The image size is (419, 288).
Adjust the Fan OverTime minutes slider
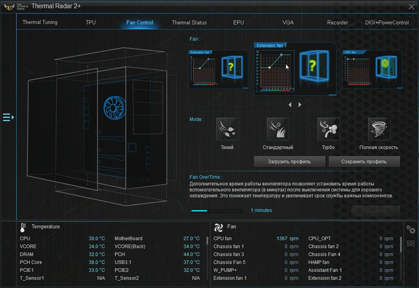click(217, 211)
